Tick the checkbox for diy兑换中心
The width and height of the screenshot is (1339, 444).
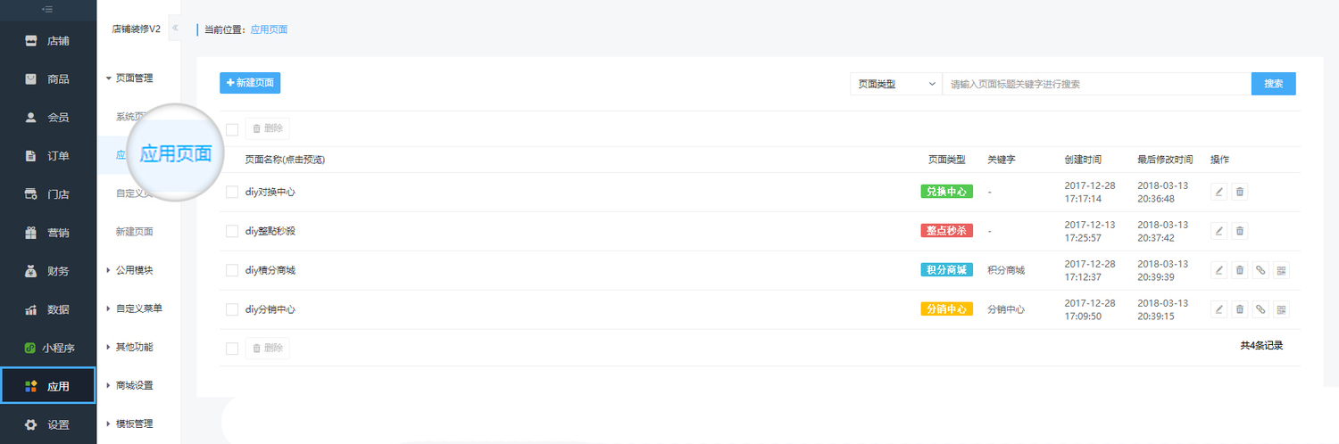[232, 192]
